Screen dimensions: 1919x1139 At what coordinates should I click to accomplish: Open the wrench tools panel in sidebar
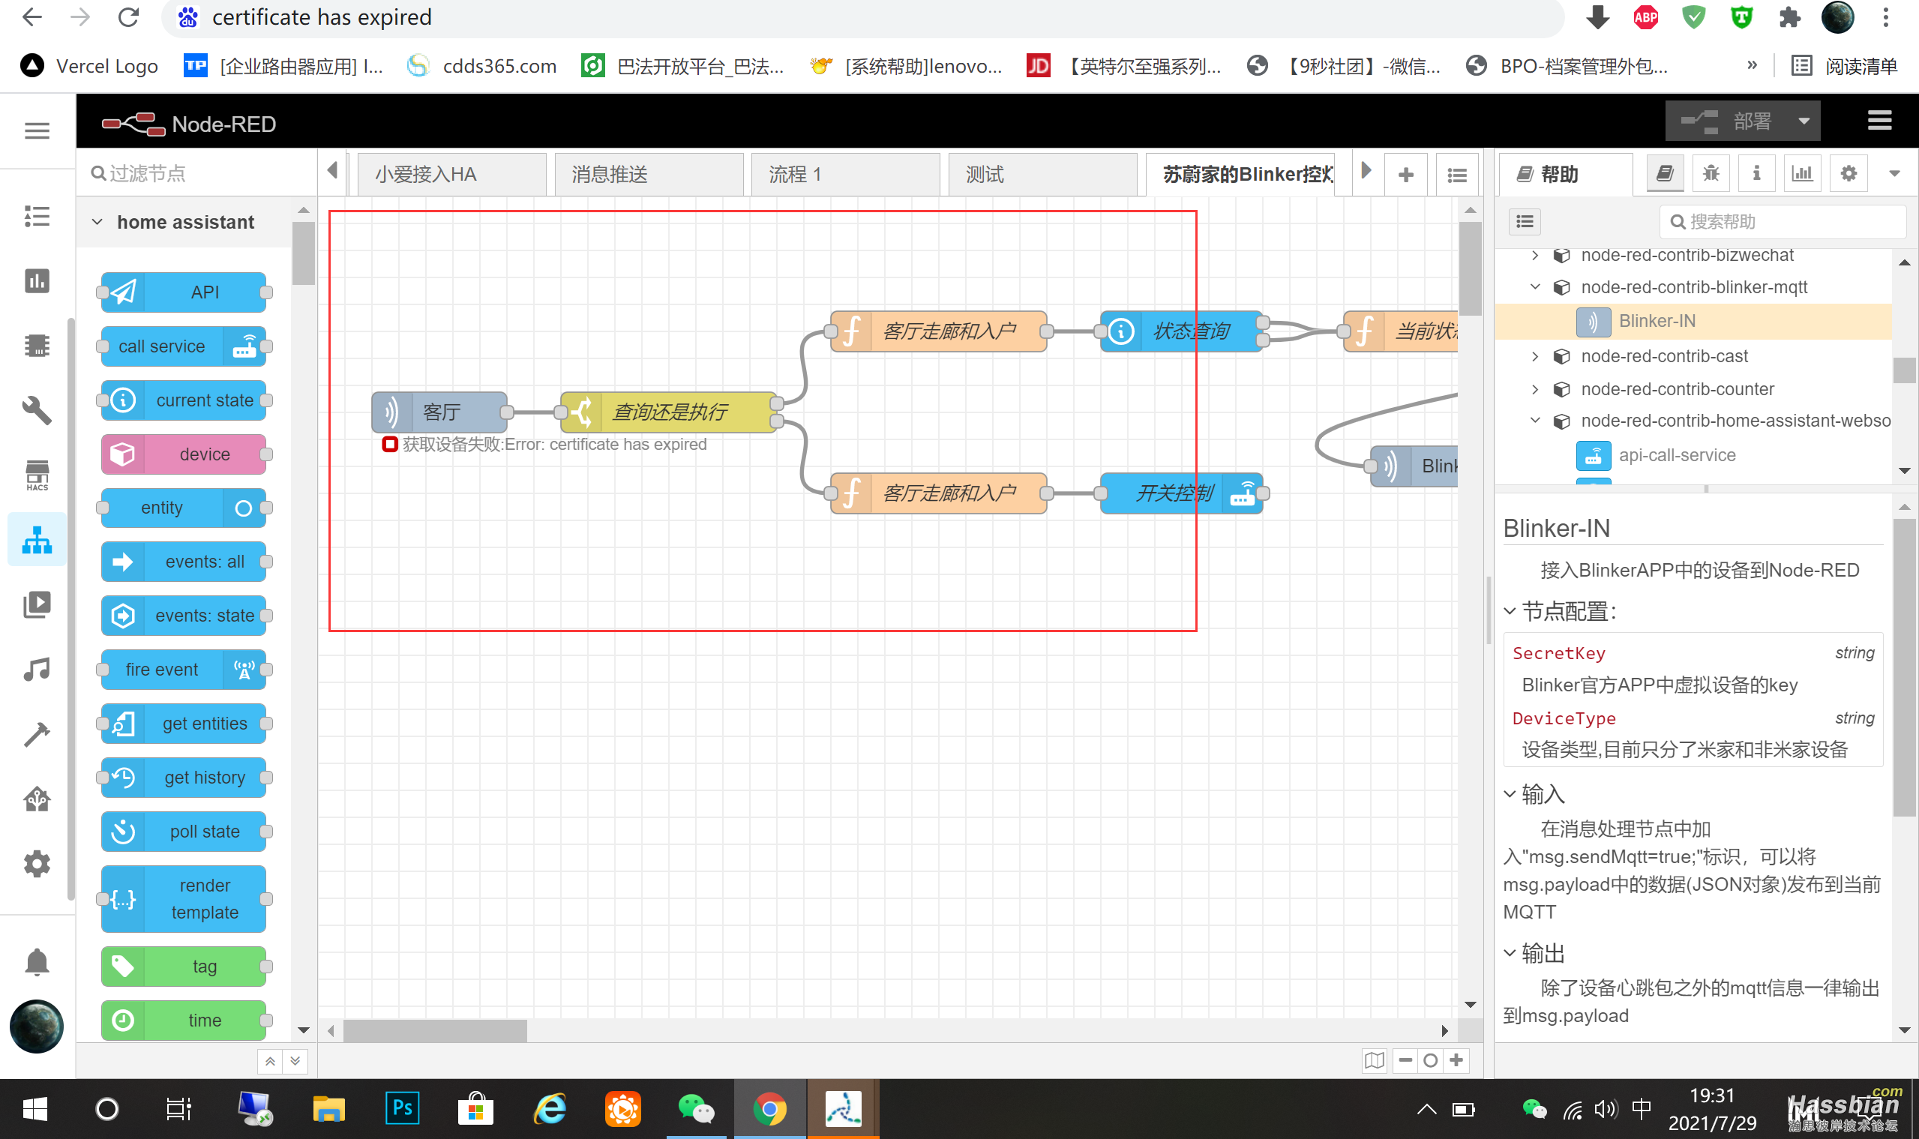click(x=37, y=411)
